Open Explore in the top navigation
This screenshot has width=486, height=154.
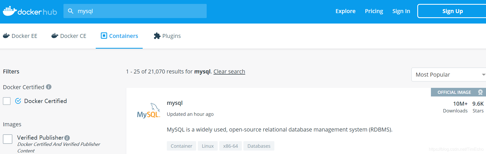pyautogui.click(x=345, y=11)
